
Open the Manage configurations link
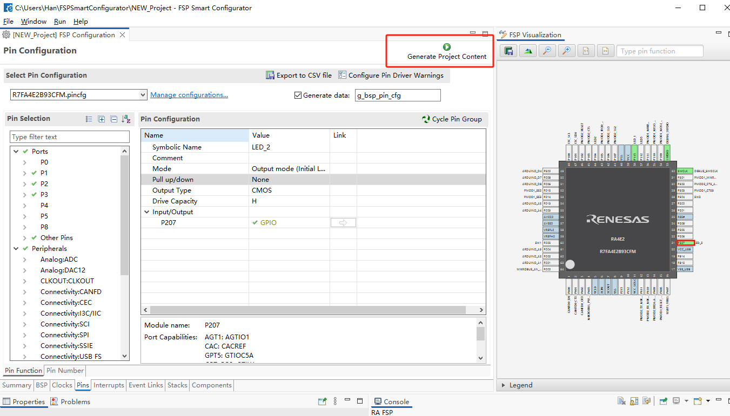coord(189,95)
